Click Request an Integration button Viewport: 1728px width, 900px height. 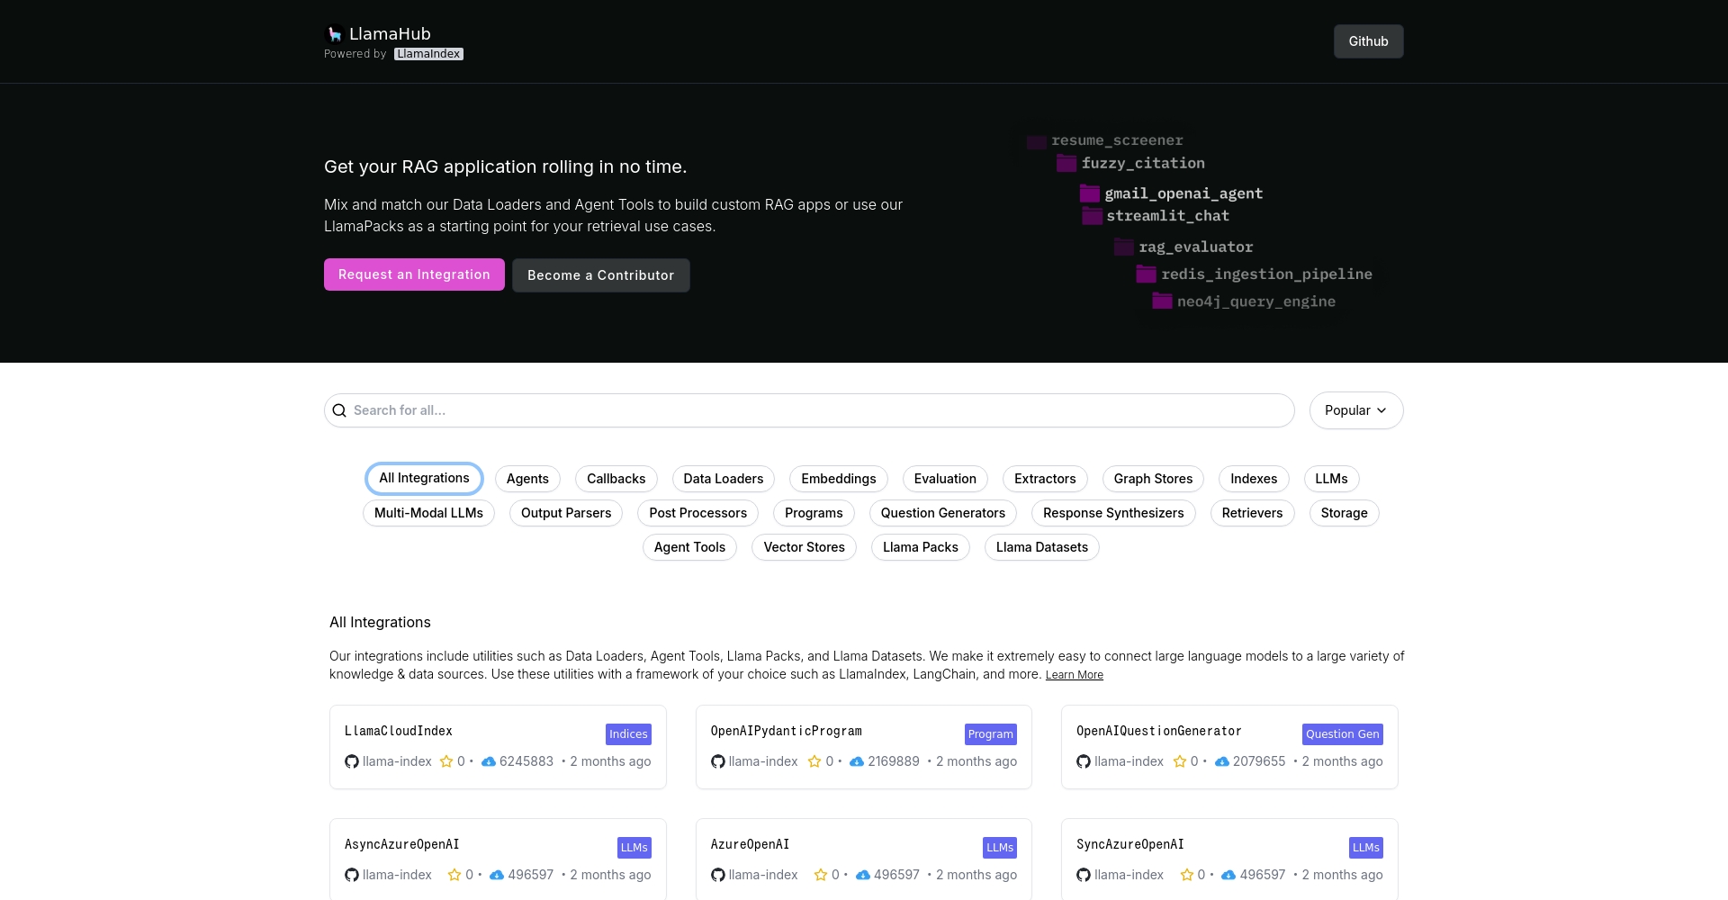414,274
